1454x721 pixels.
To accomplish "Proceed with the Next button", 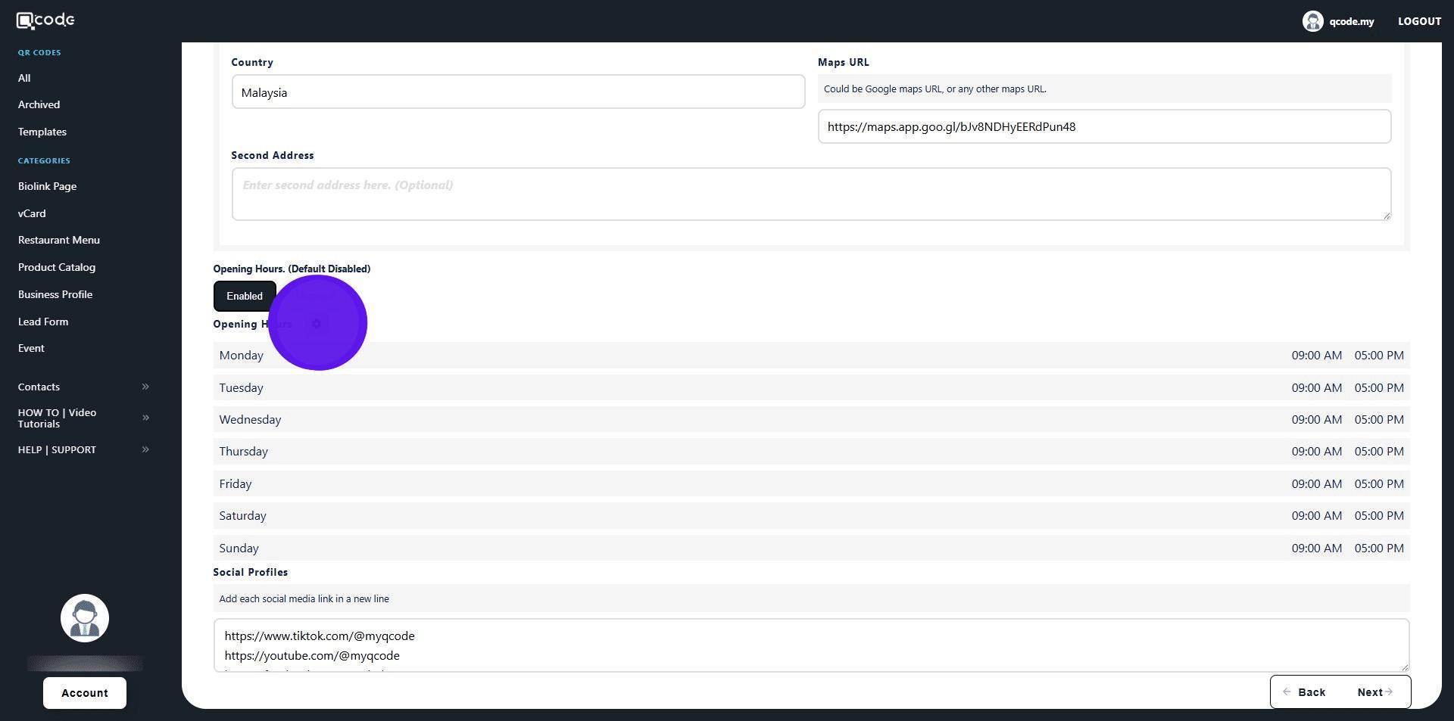I will tap(1374, 692).
